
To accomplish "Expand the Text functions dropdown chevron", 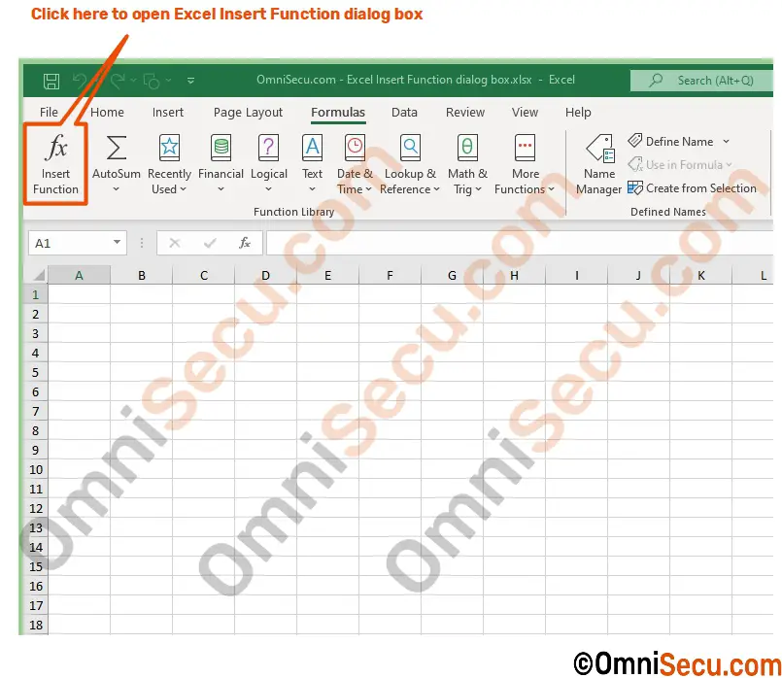I will pyautogui.click(x=312, y=189).
